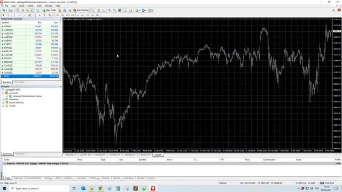
Task: Toggle chart Auto Scroll
Action: (126, 10)
